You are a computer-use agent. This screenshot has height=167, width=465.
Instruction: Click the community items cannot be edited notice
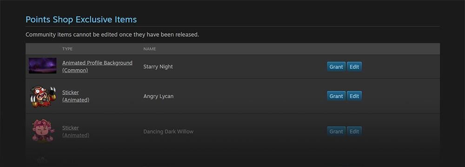[x=112, y=35]
